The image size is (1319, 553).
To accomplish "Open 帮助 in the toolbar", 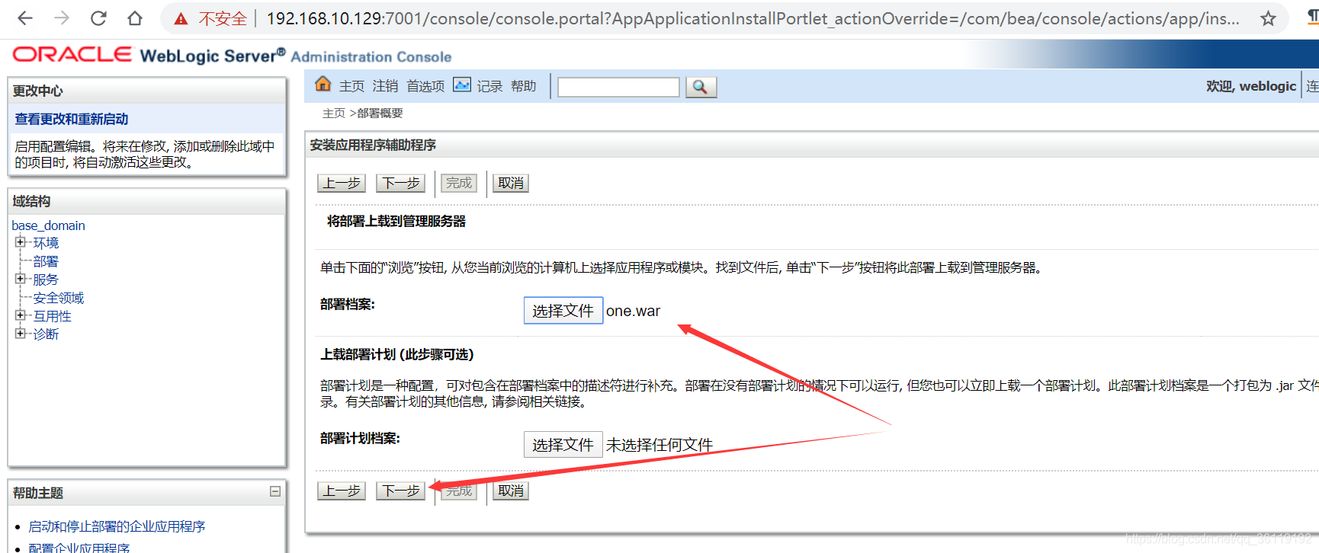I will tap(523, 86).
